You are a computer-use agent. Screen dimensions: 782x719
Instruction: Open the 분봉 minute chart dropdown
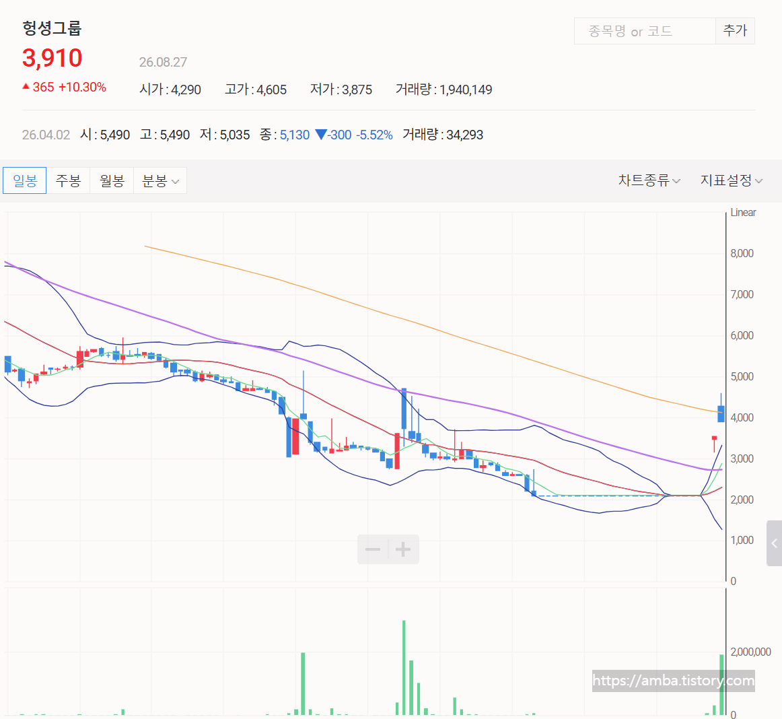click(x=160, y=180)
